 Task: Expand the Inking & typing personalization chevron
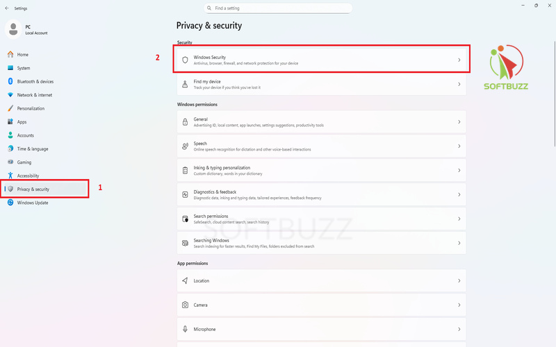pyautogui.click(x=459, y=170)
